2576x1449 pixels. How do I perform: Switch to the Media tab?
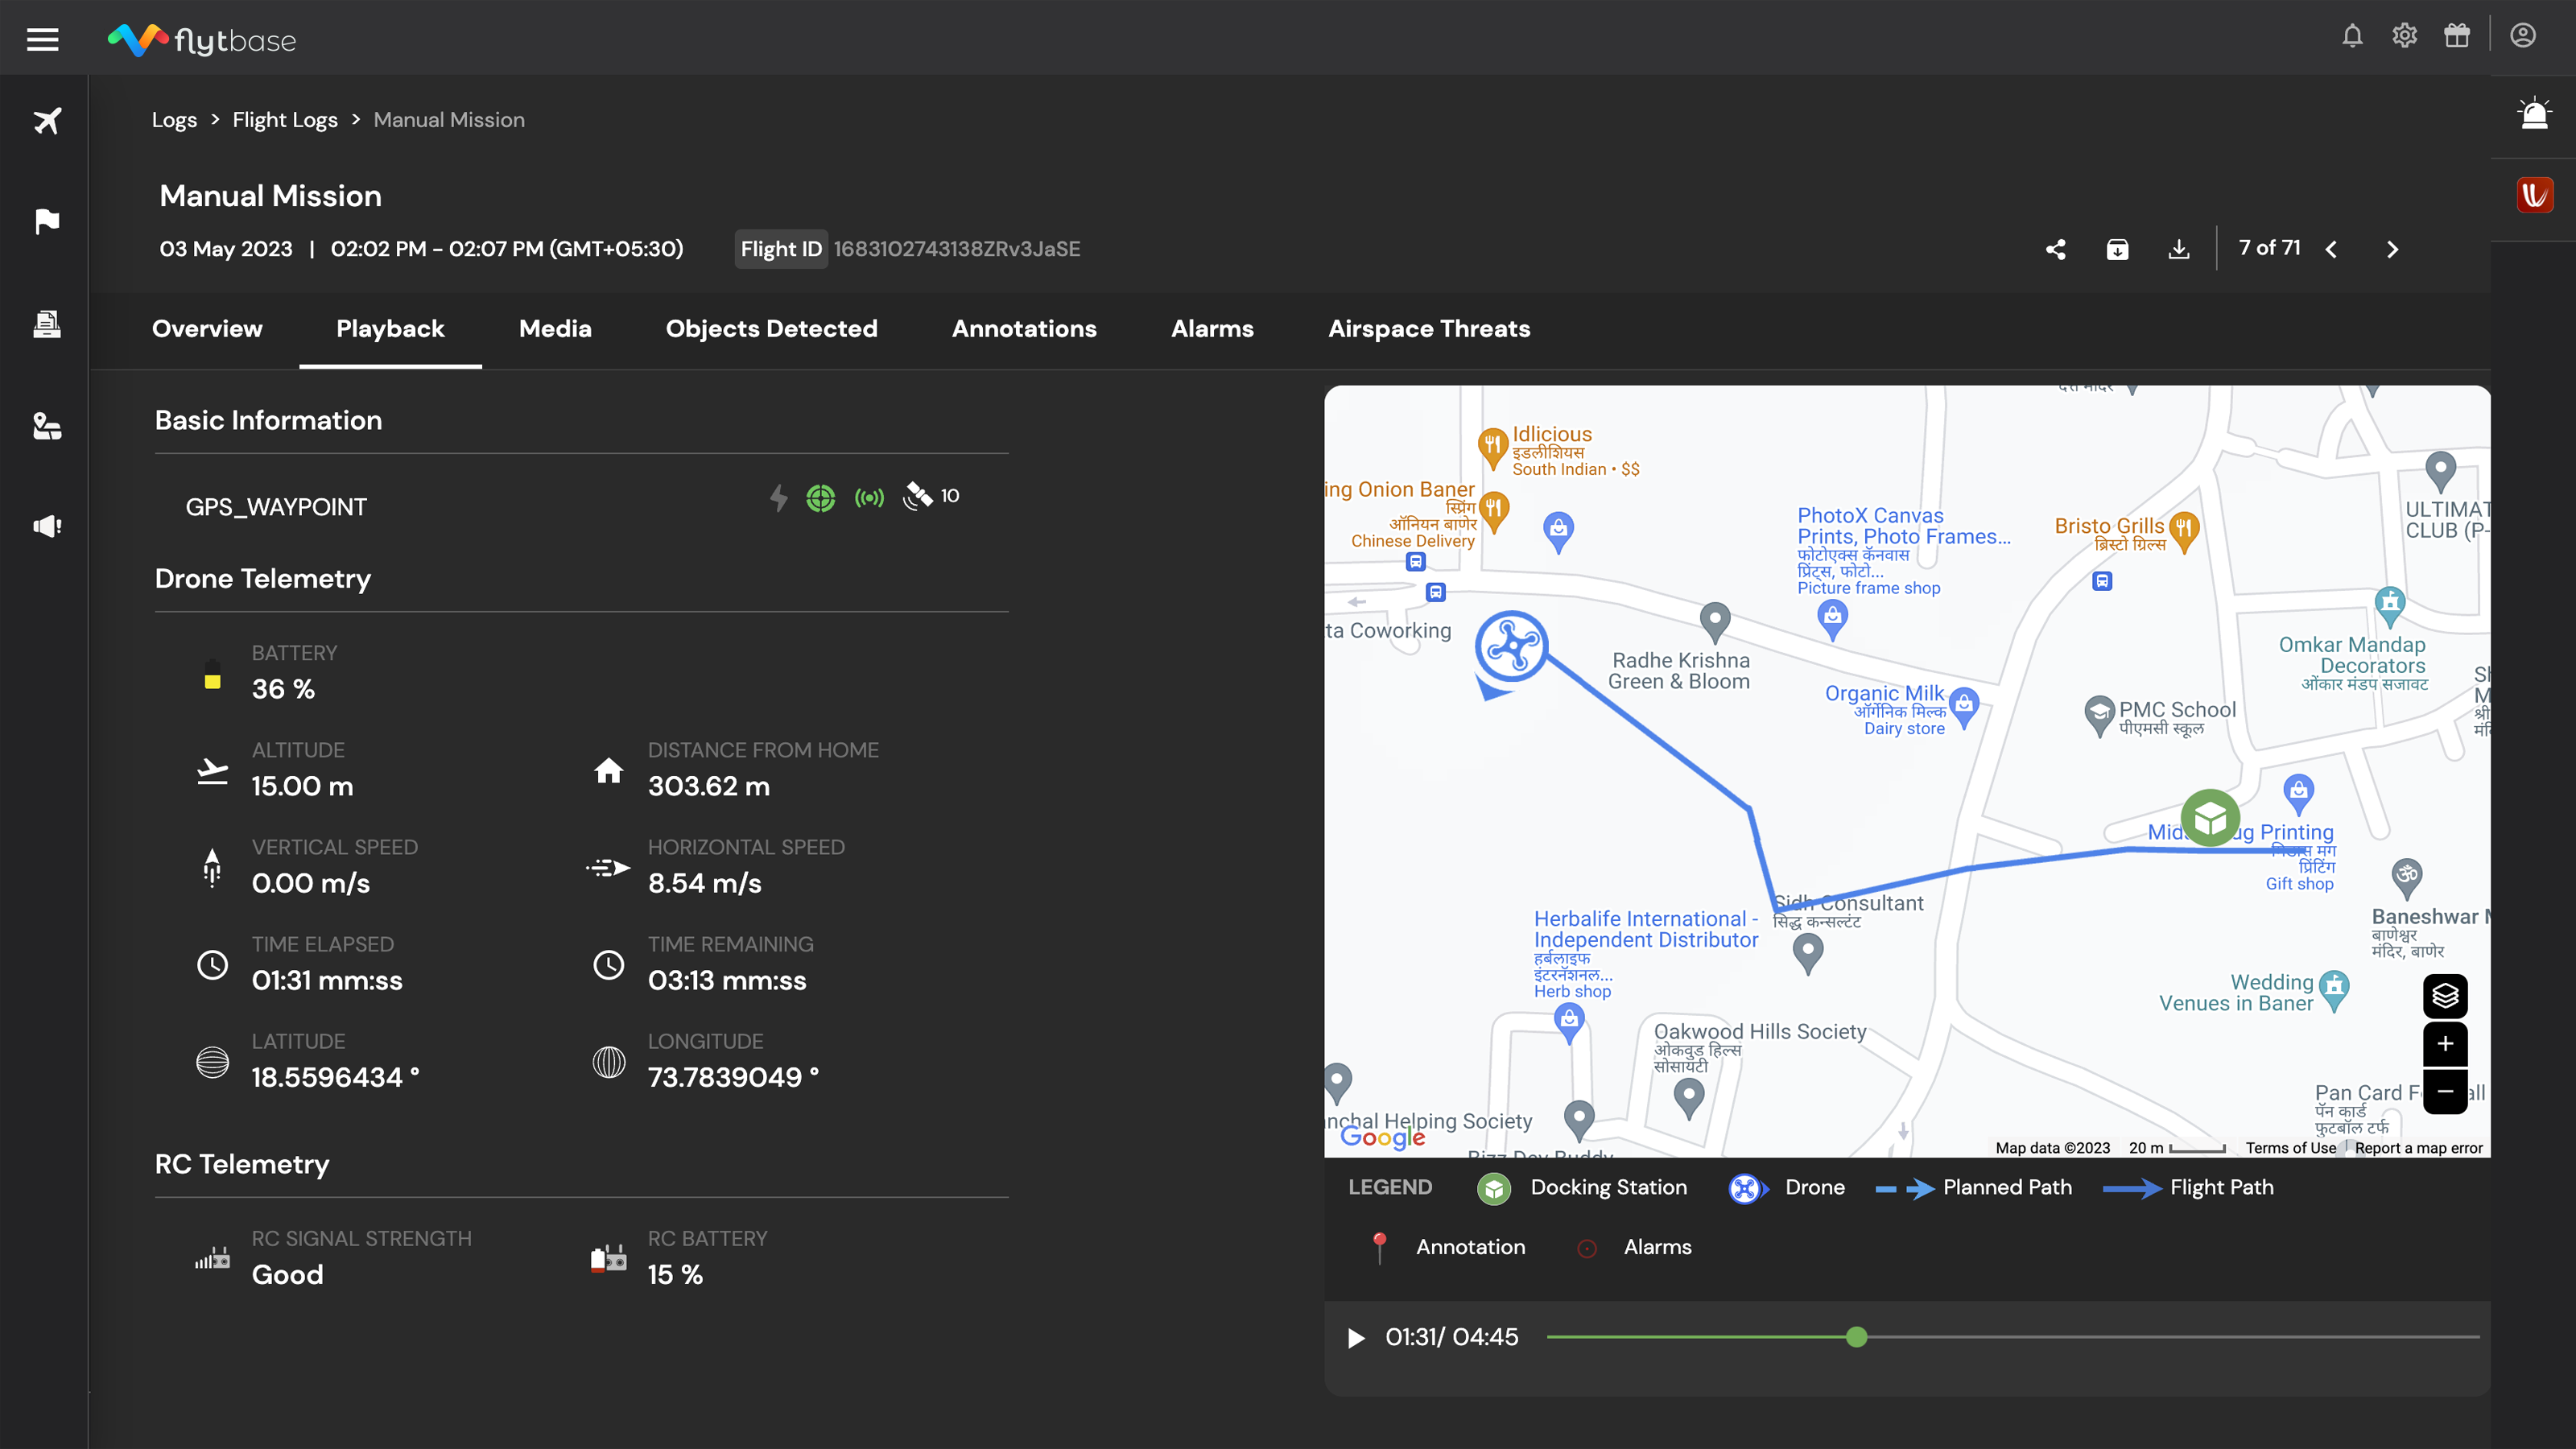pos(555,329)
